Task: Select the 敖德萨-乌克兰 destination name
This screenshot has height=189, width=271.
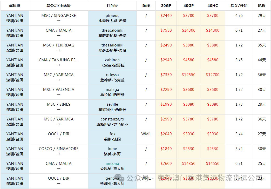Action: [x=112, y=80]
